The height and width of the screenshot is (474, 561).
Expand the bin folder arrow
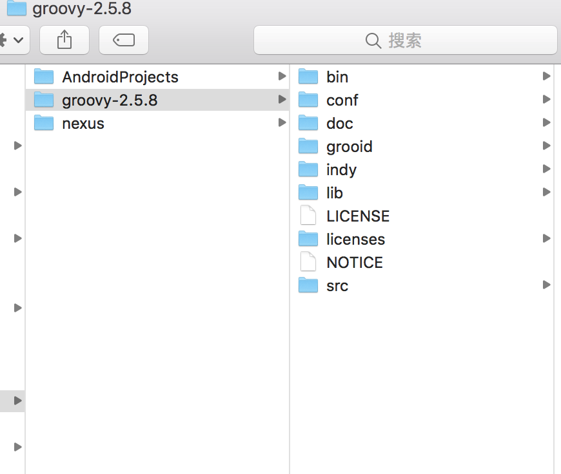coord(546,76)
